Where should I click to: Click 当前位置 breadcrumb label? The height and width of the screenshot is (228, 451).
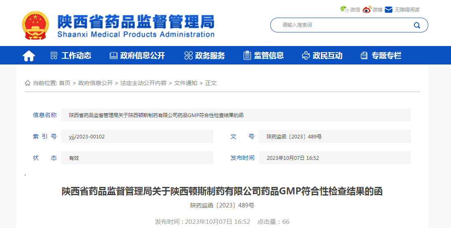44,83
